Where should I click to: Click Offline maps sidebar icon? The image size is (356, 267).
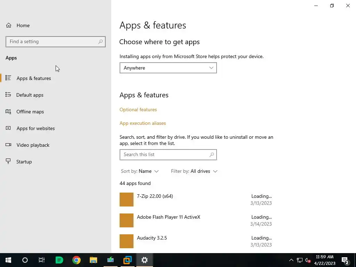point(8,112)
